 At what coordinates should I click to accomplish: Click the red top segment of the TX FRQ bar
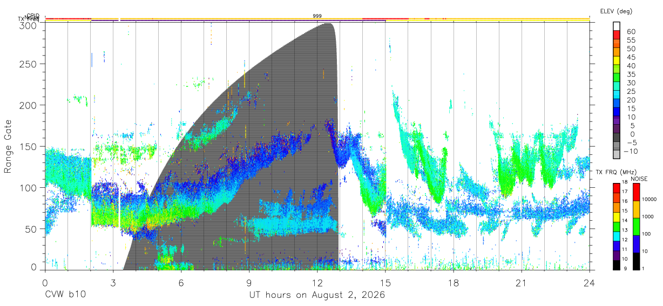616,187
